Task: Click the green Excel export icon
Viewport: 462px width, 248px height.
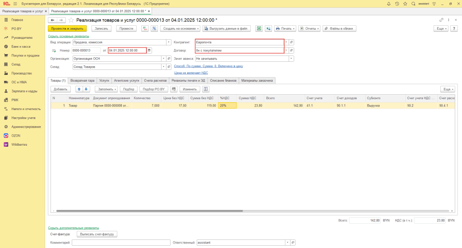Action: [x=259, y=28]
